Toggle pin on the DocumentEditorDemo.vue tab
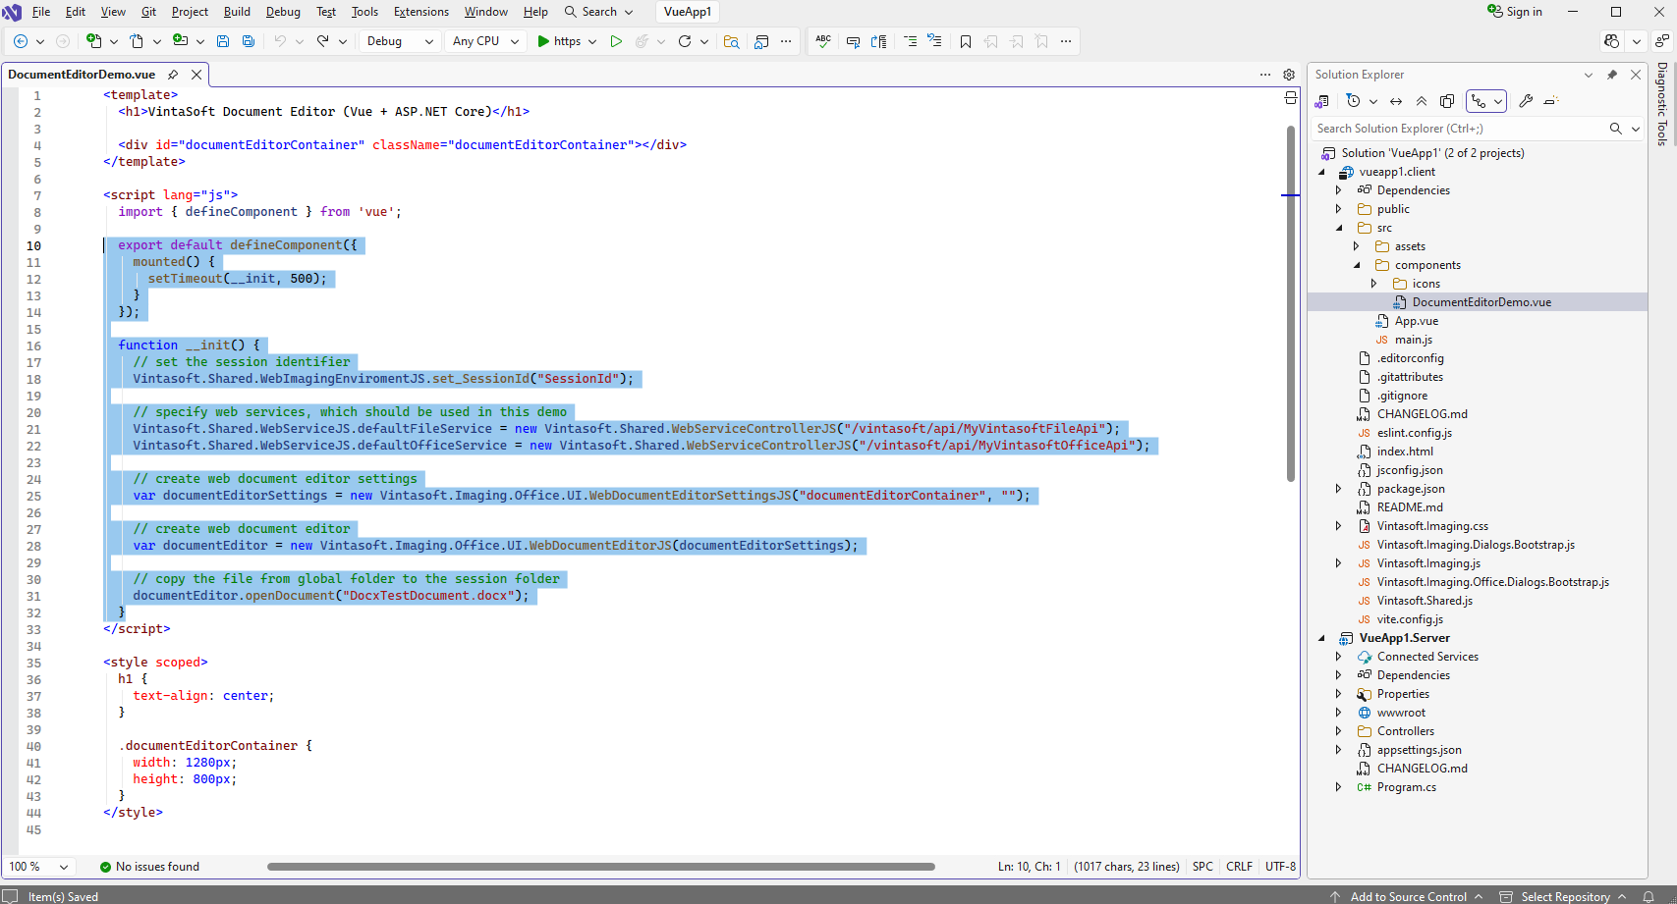This screenshot has height=904, width=1677. (x=173, y=75)
